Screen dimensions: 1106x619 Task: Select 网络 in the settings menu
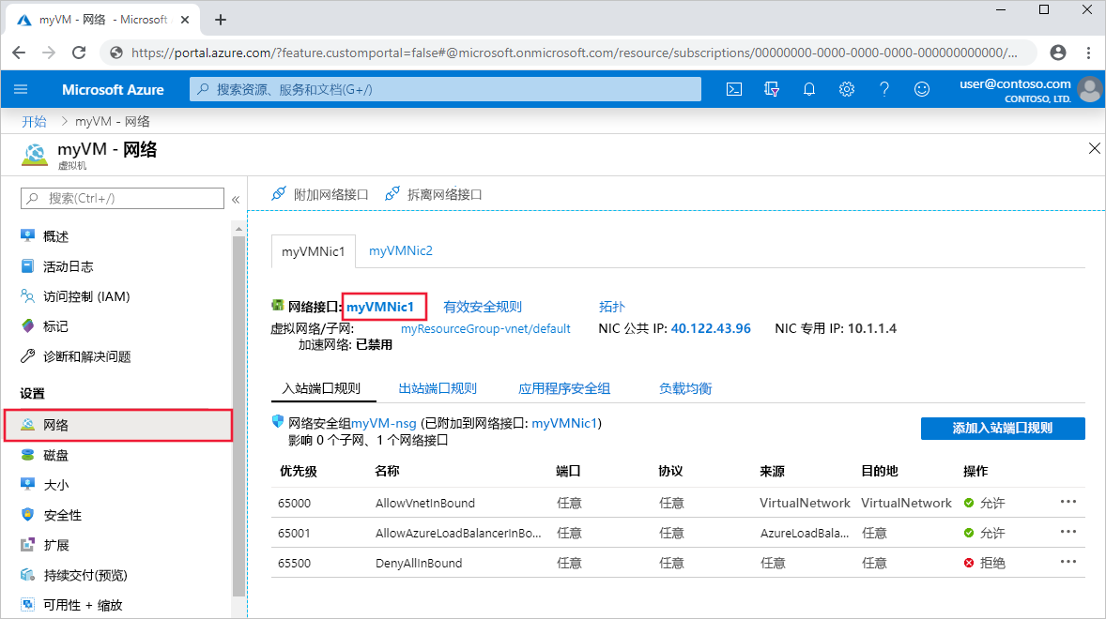point(117,426)
